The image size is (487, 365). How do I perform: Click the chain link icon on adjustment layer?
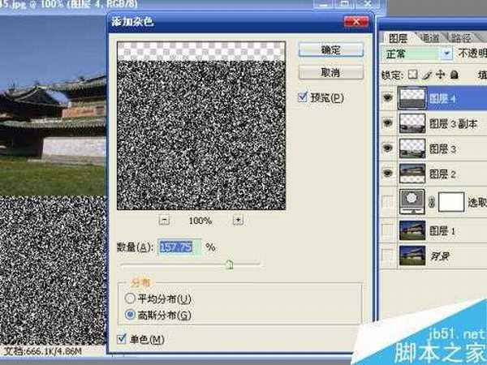click(431, 202)
